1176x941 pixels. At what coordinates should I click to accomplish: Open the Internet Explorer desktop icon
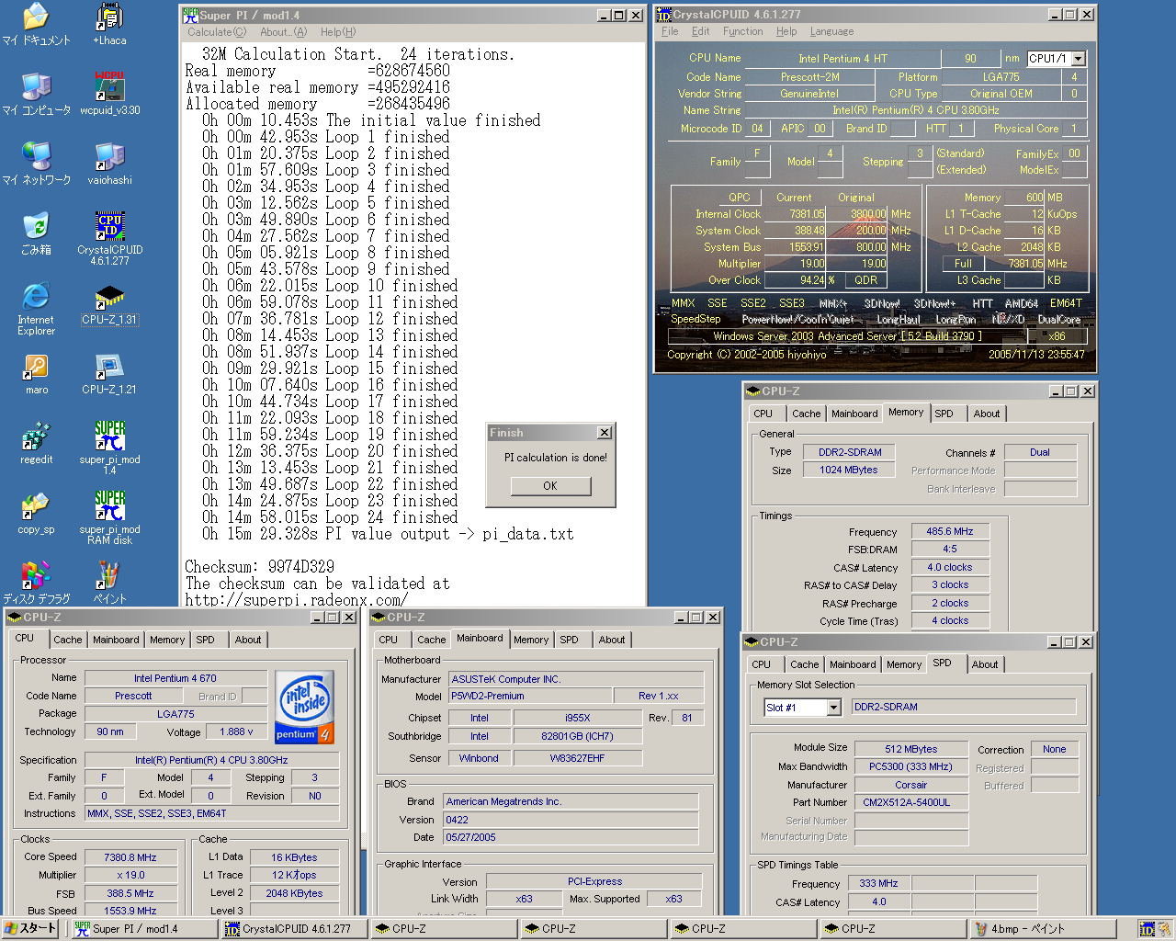point(36,310)
